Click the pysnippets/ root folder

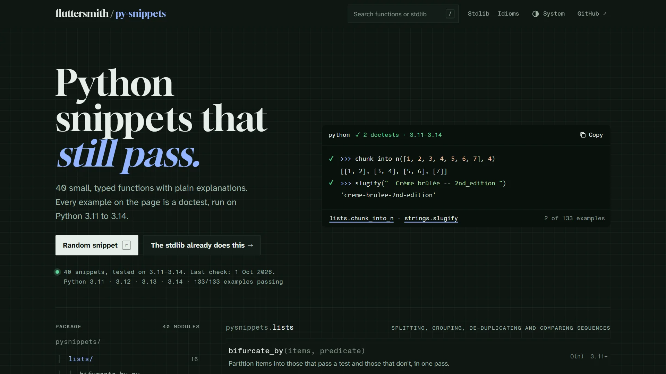point(78,342)
